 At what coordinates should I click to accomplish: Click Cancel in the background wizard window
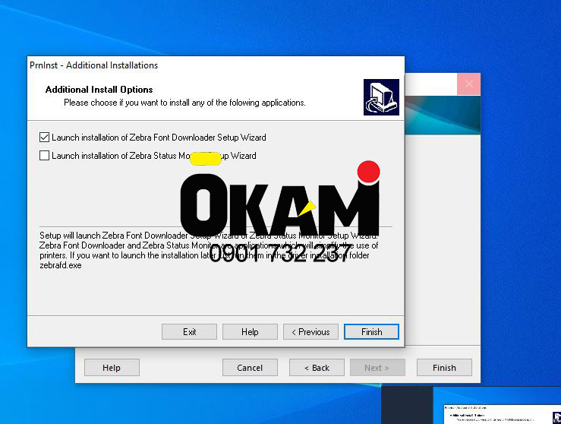coord(250,368)
